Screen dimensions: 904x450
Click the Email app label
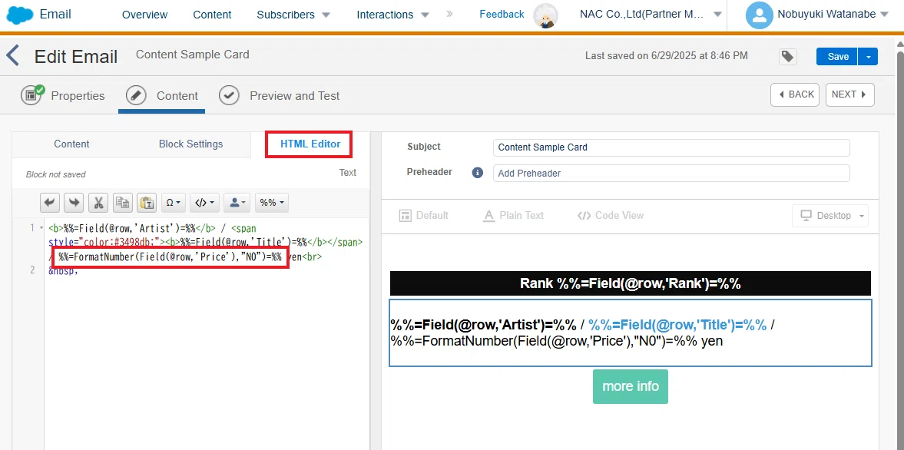[55, 15]
